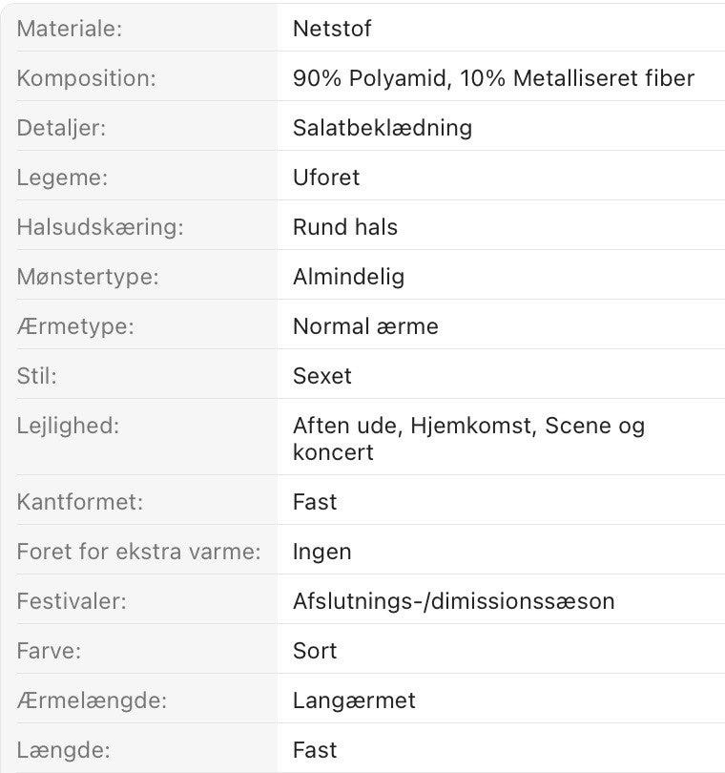725x773 pixels.
Task: Click the Sexet style value
Action: 322,376
